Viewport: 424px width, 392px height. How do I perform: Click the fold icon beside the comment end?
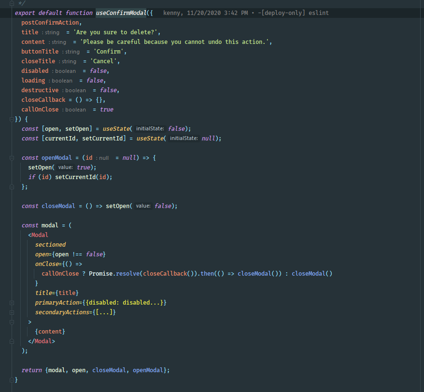click(11, 3)
